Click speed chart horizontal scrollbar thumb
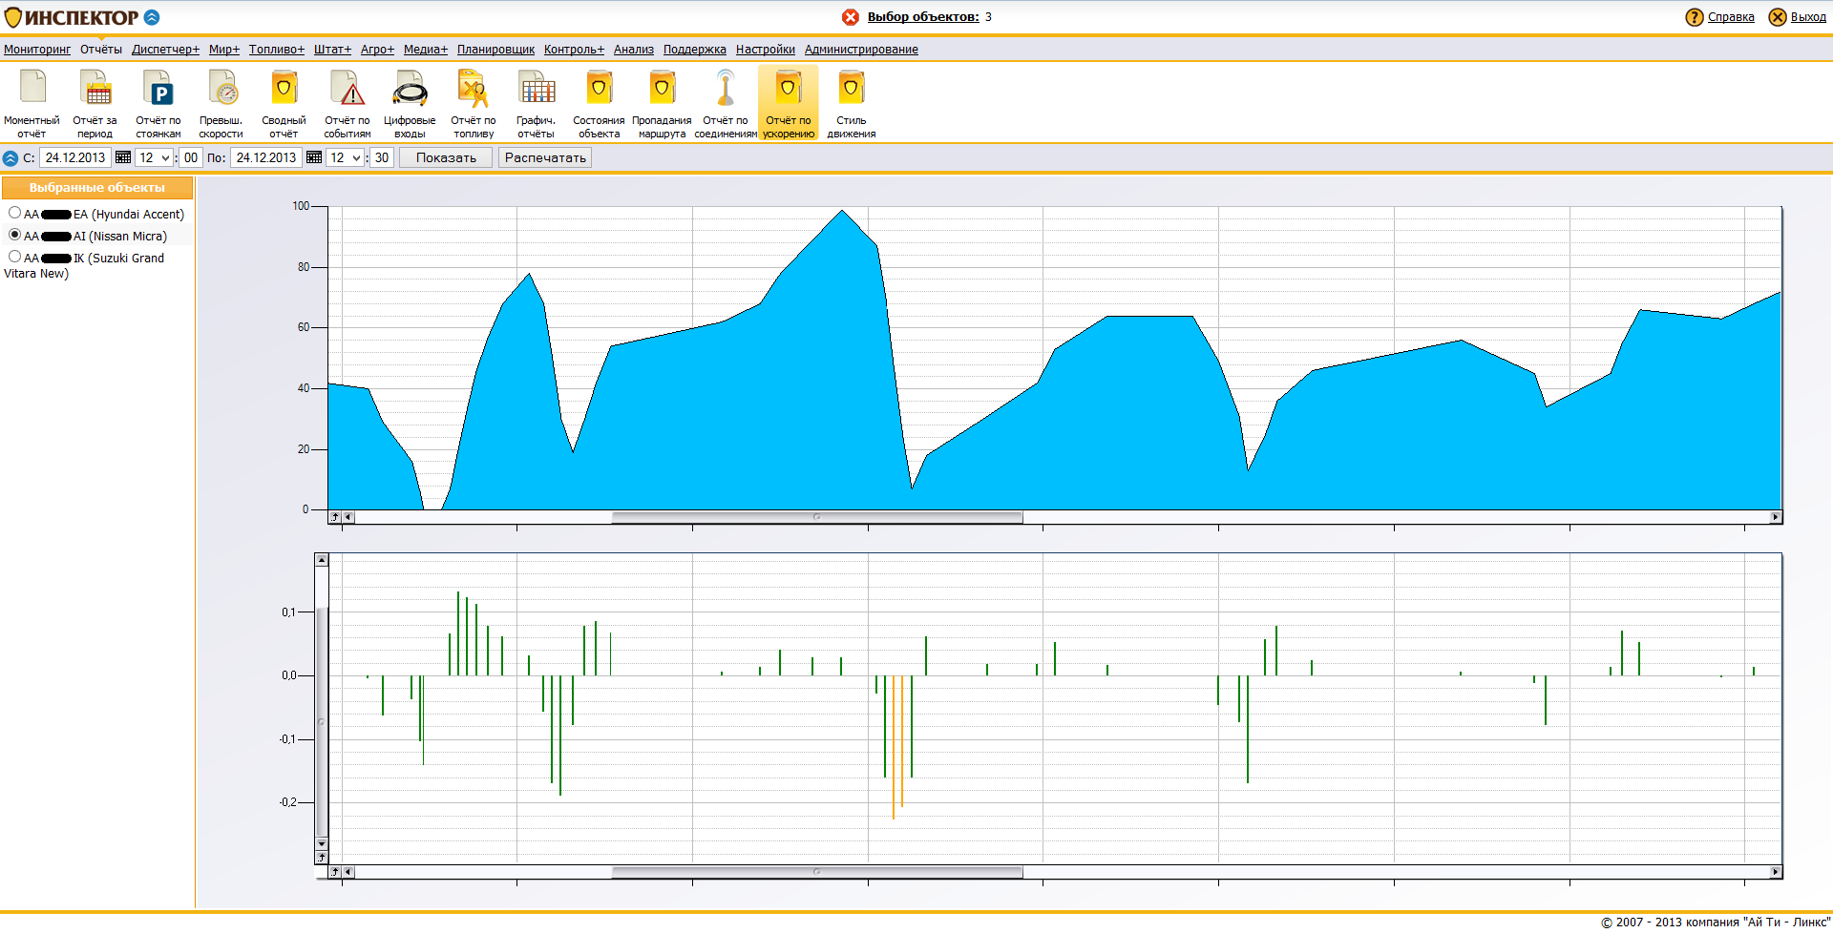Viewport: 1833px width, 933px height. coord(817,517)
